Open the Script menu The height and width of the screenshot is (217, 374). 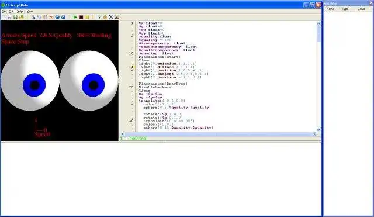[20, 11]
